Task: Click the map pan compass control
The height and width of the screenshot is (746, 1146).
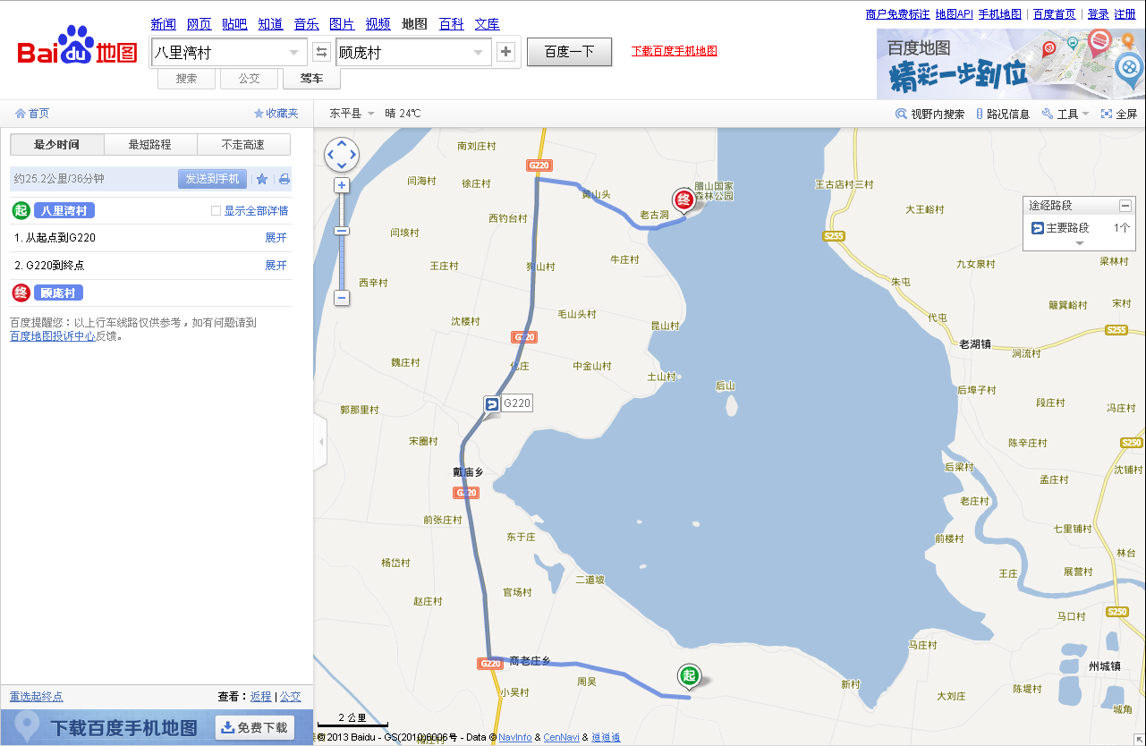Action: [342, 155]
